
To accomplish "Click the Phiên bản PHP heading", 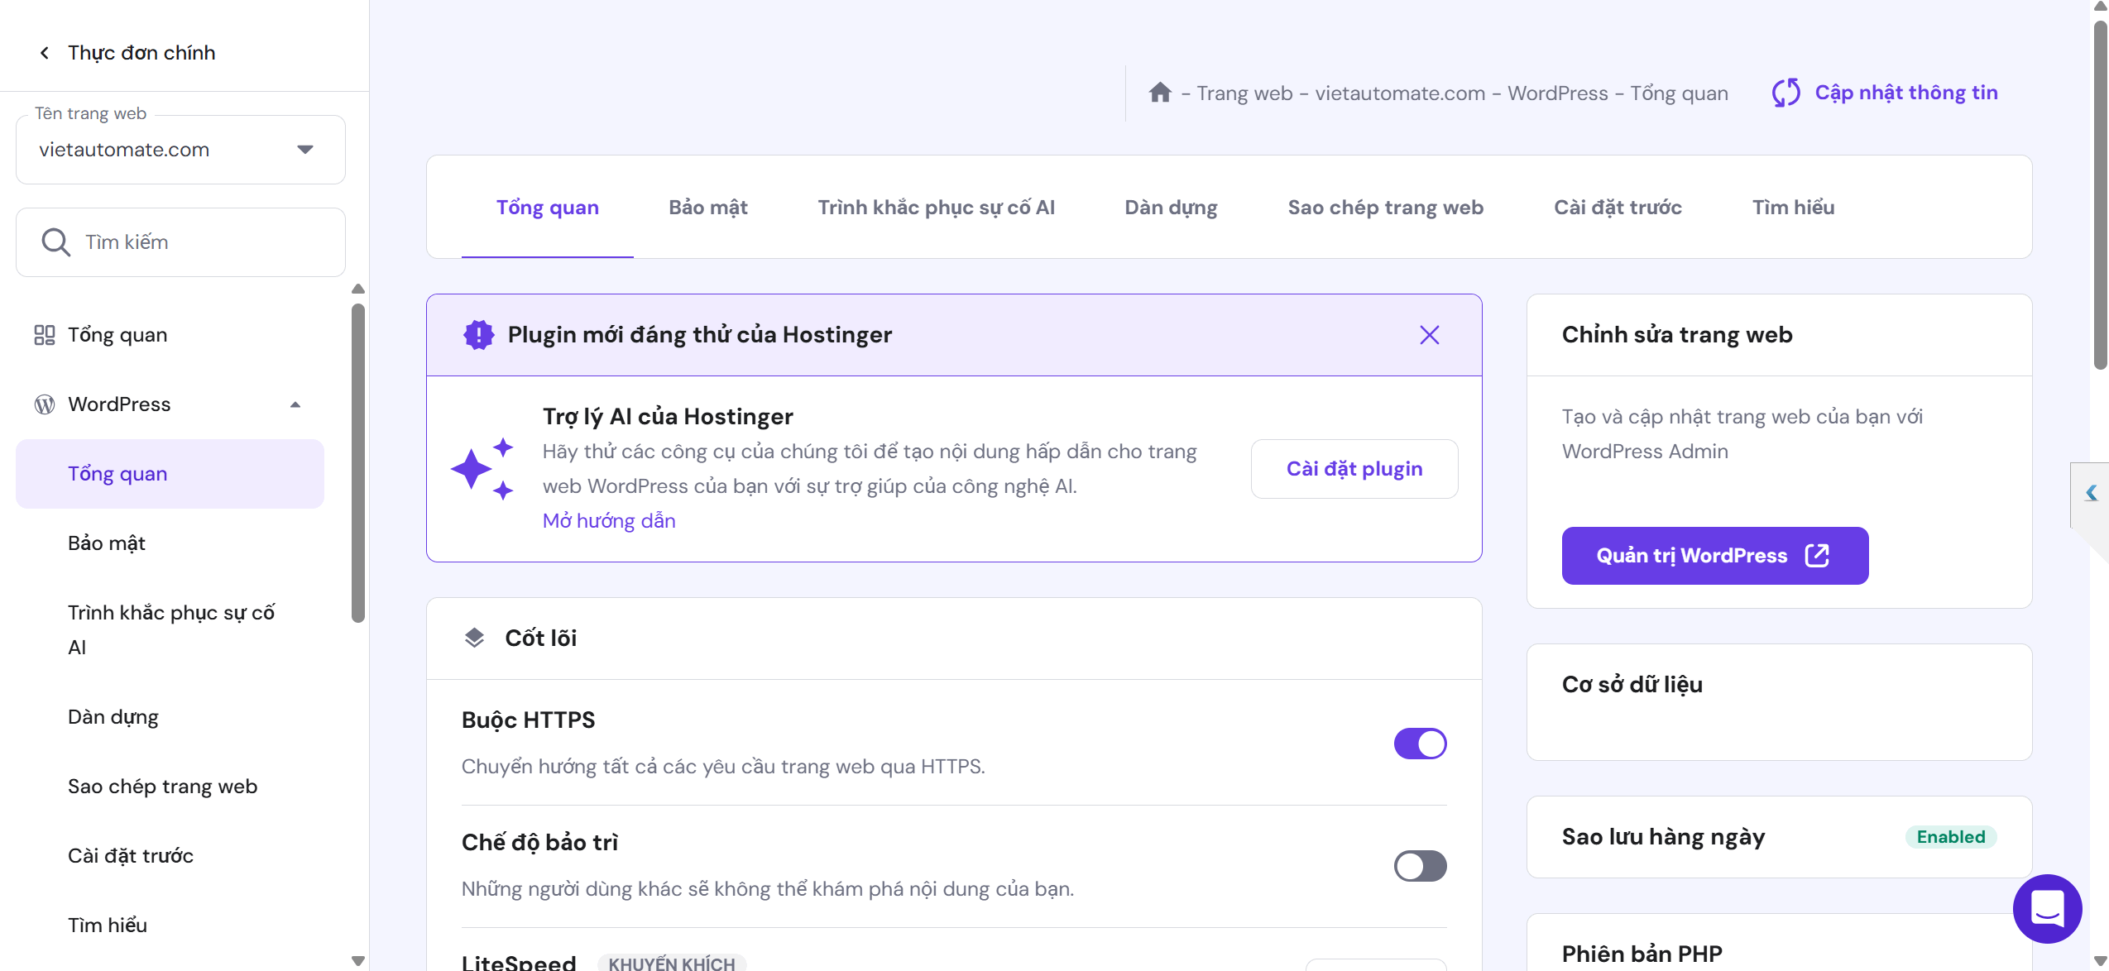I will coord(1642,954).
